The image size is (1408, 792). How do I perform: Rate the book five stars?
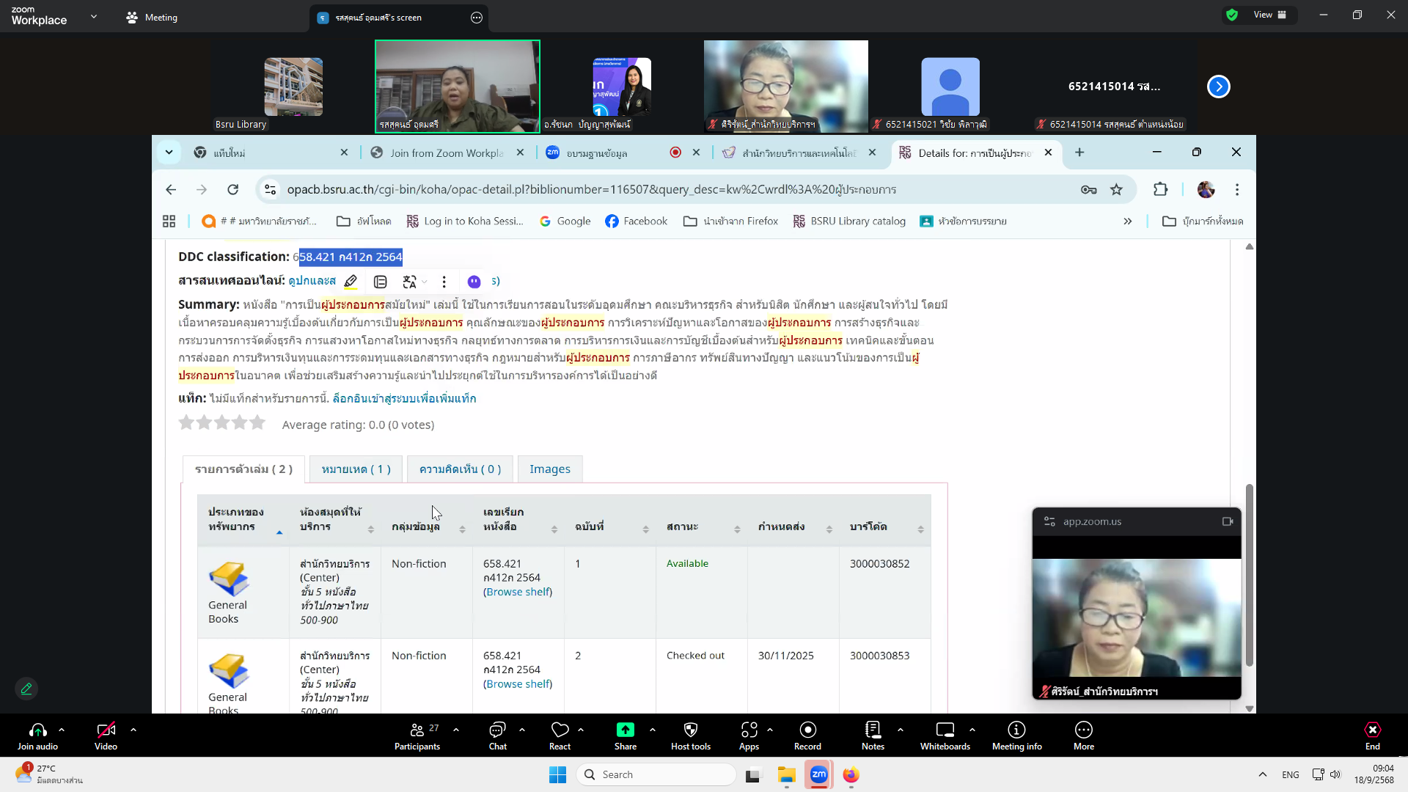pyautogui.click(x=257, y=422)
